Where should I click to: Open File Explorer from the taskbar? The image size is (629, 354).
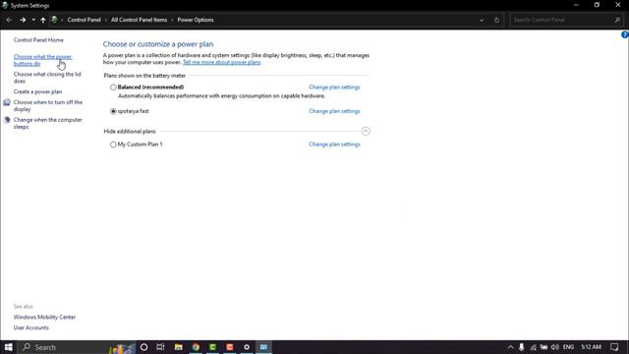pos(179,347)
